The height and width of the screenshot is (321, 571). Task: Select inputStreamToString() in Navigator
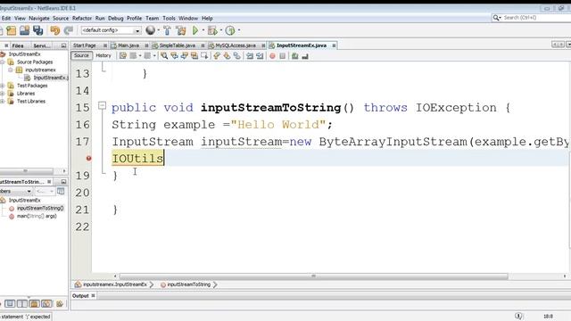click(x=40, y=208)
